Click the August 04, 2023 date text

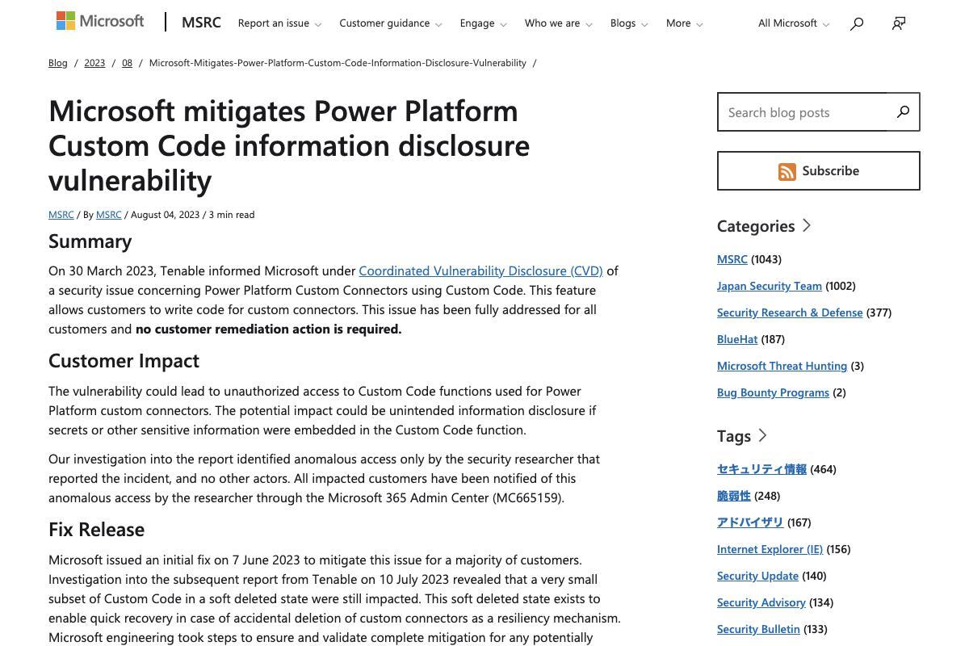pos(165,215)
